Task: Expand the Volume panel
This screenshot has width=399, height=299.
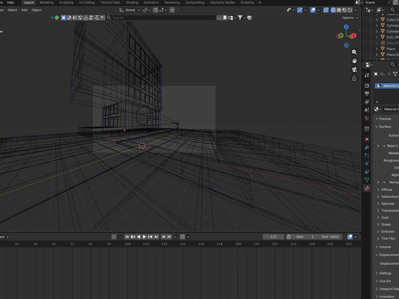Action: (x=386, y=247)
